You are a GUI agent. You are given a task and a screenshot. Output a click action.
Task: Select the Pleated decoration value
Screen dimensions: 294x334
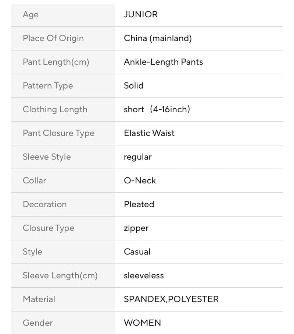(x=139, y=204)
